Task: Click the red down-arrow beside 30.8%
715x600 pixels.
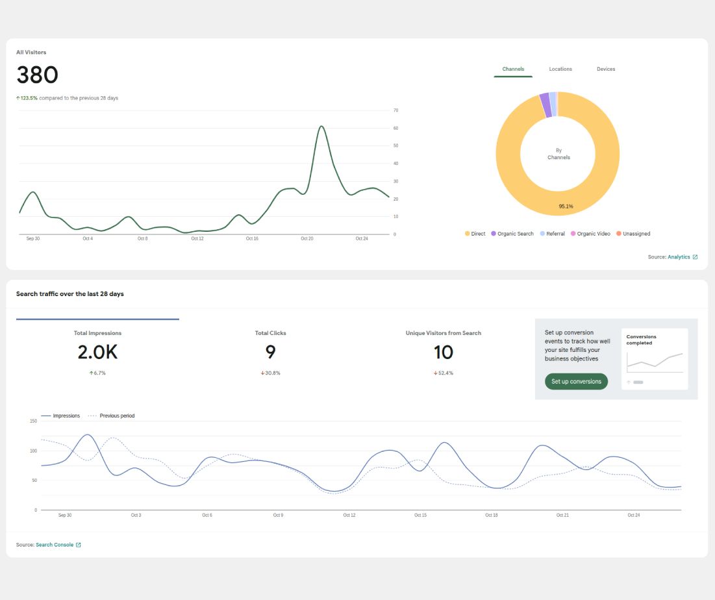Action: pyautogui.click(x=262, y=373)
